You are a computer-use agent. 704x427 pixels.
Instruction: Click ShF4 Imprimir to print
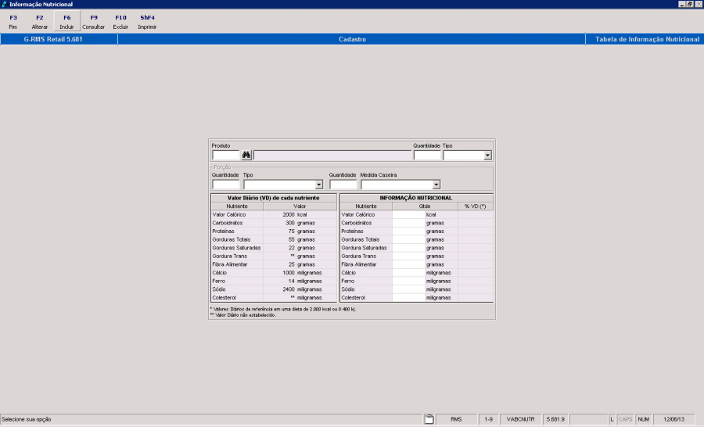tap(147, 22)
